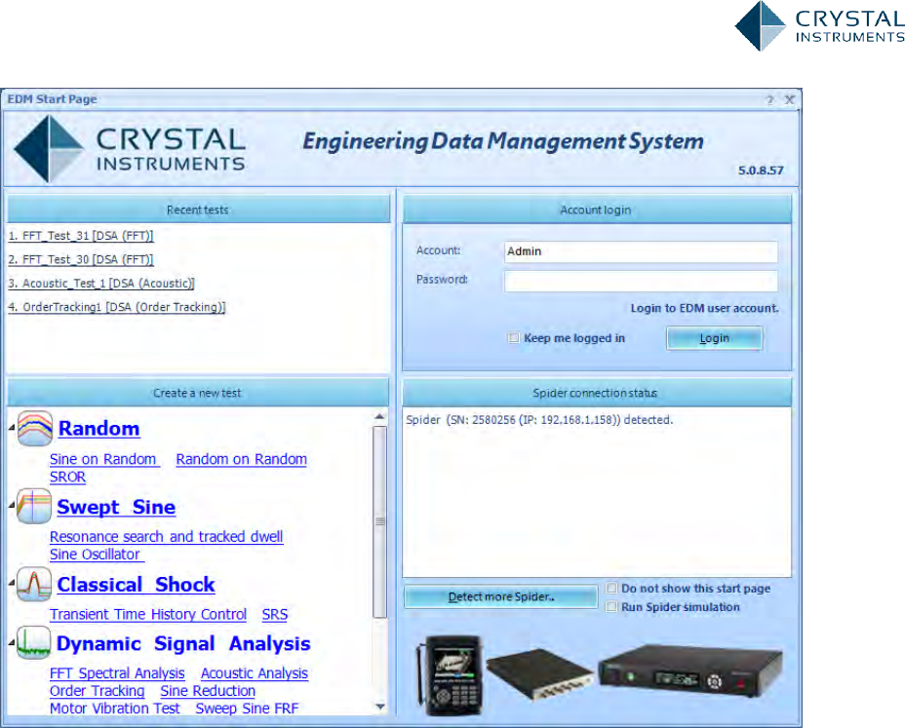The height and width of the screenshot is (728, 905).
Task: Open Resonance search and tracked dwell
Action: tap(166, 536)
